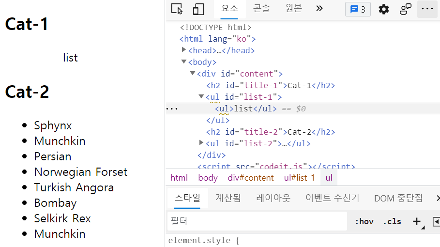Click the Persian list item
This screenshot has height=247, width=440.
pyautogui.click(x=53, y=156)
